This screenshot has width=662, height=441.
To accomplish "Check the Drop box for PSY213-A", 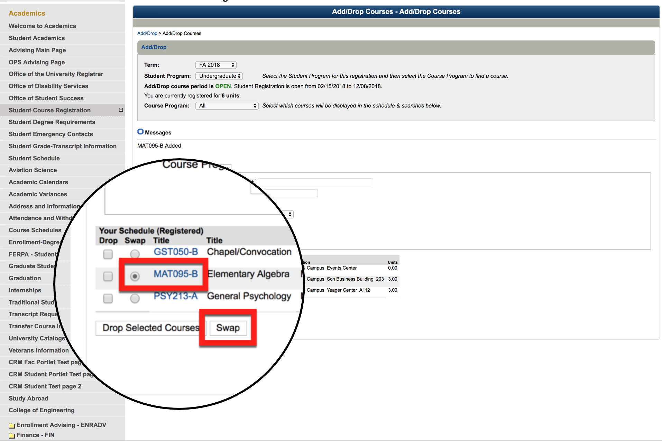I will coord(108,298).
